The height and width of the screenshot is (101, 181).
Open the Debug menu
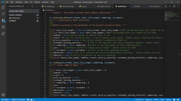coord(37,2)
